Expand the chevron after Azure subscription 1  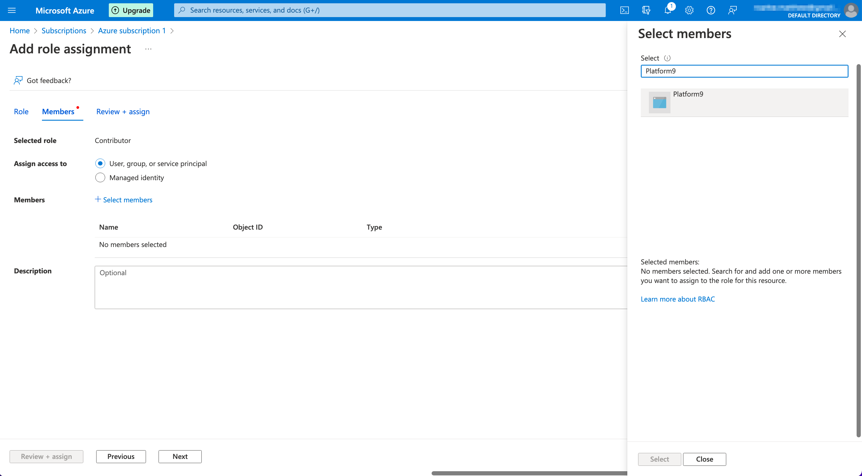click(x=172, y=31)
